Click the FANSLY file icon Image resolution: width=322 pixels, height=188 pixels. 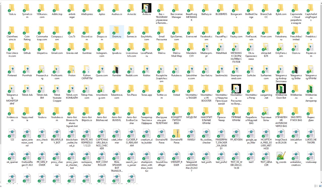point(191,133)
